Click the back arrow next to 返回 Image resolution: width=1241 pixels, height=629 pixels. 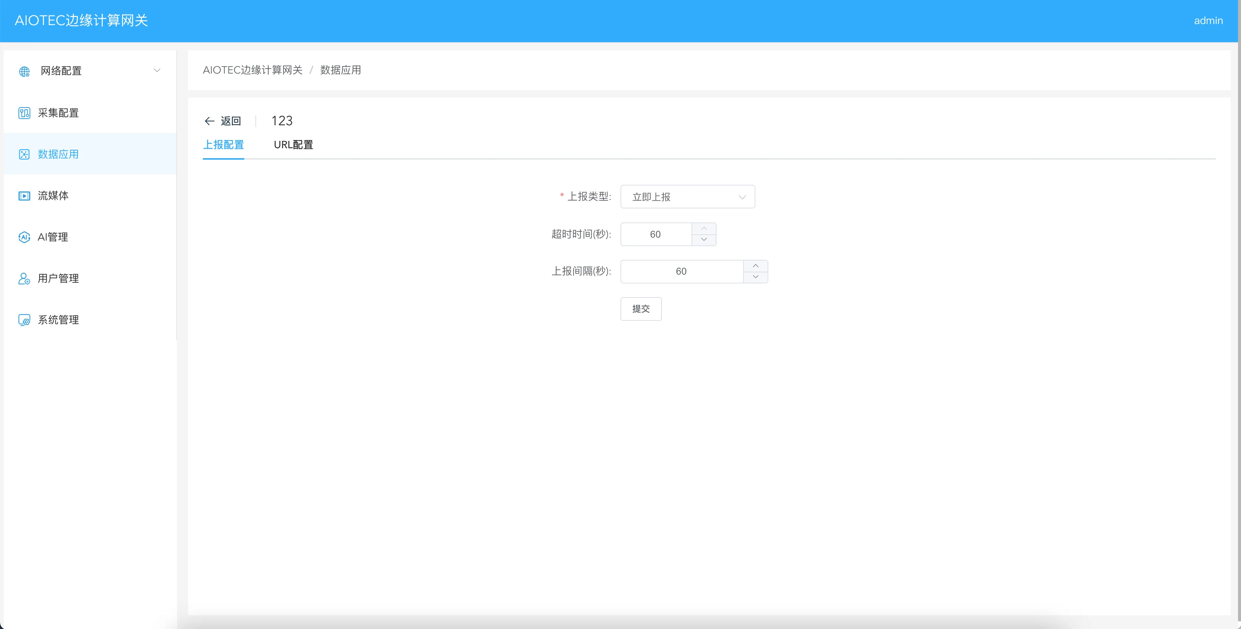coord(209,121)
